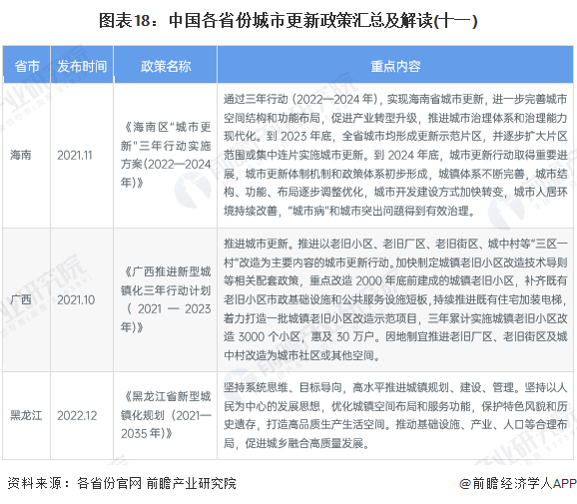The height and width of the screenshot is (504, 577).
Task: Select the 发布时间 column header
Action: [x=82, y=66]
